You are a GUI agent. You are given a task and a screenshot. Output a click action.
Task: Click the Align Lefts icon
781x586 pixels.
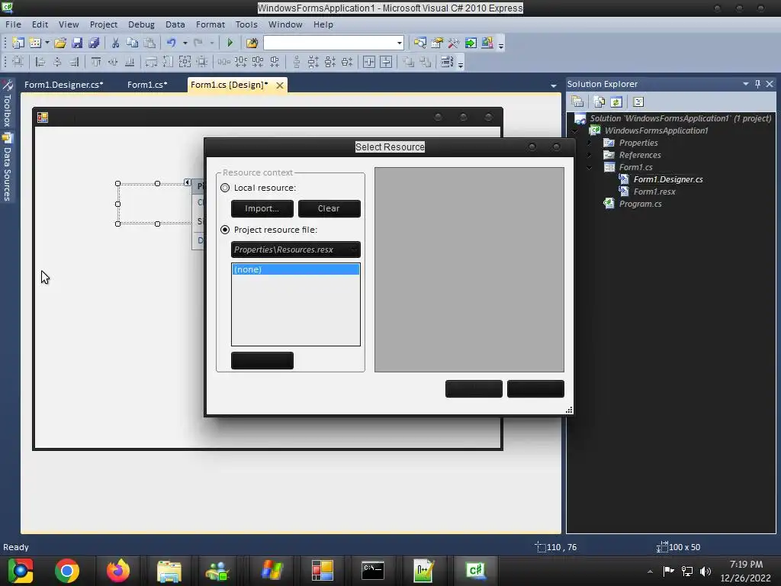click(40, 62)
